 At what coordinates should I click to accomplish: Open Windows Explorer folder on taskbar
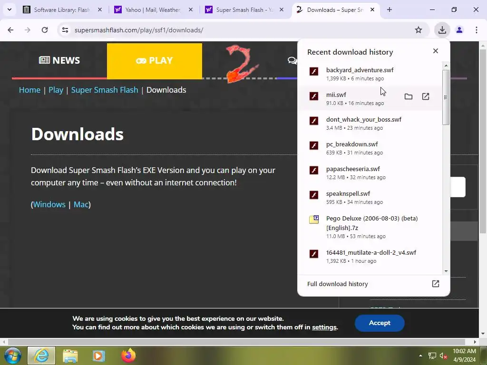click(x=70, y=355)
